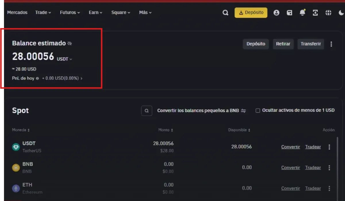The image size is (345, 201).
Task: Toggle dark mode moon icon
Action: coord(341,13)
